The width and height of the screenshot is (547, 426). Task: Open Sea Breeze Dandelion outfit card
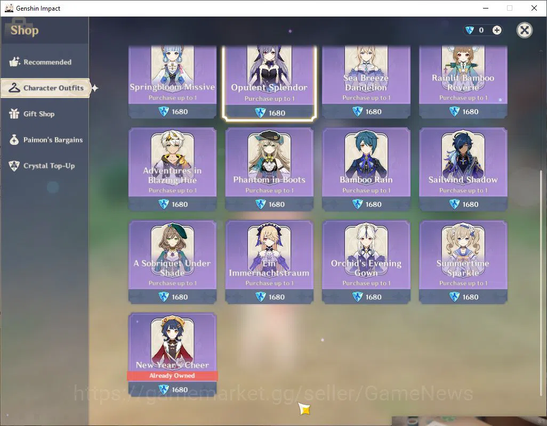pos(366,82)
